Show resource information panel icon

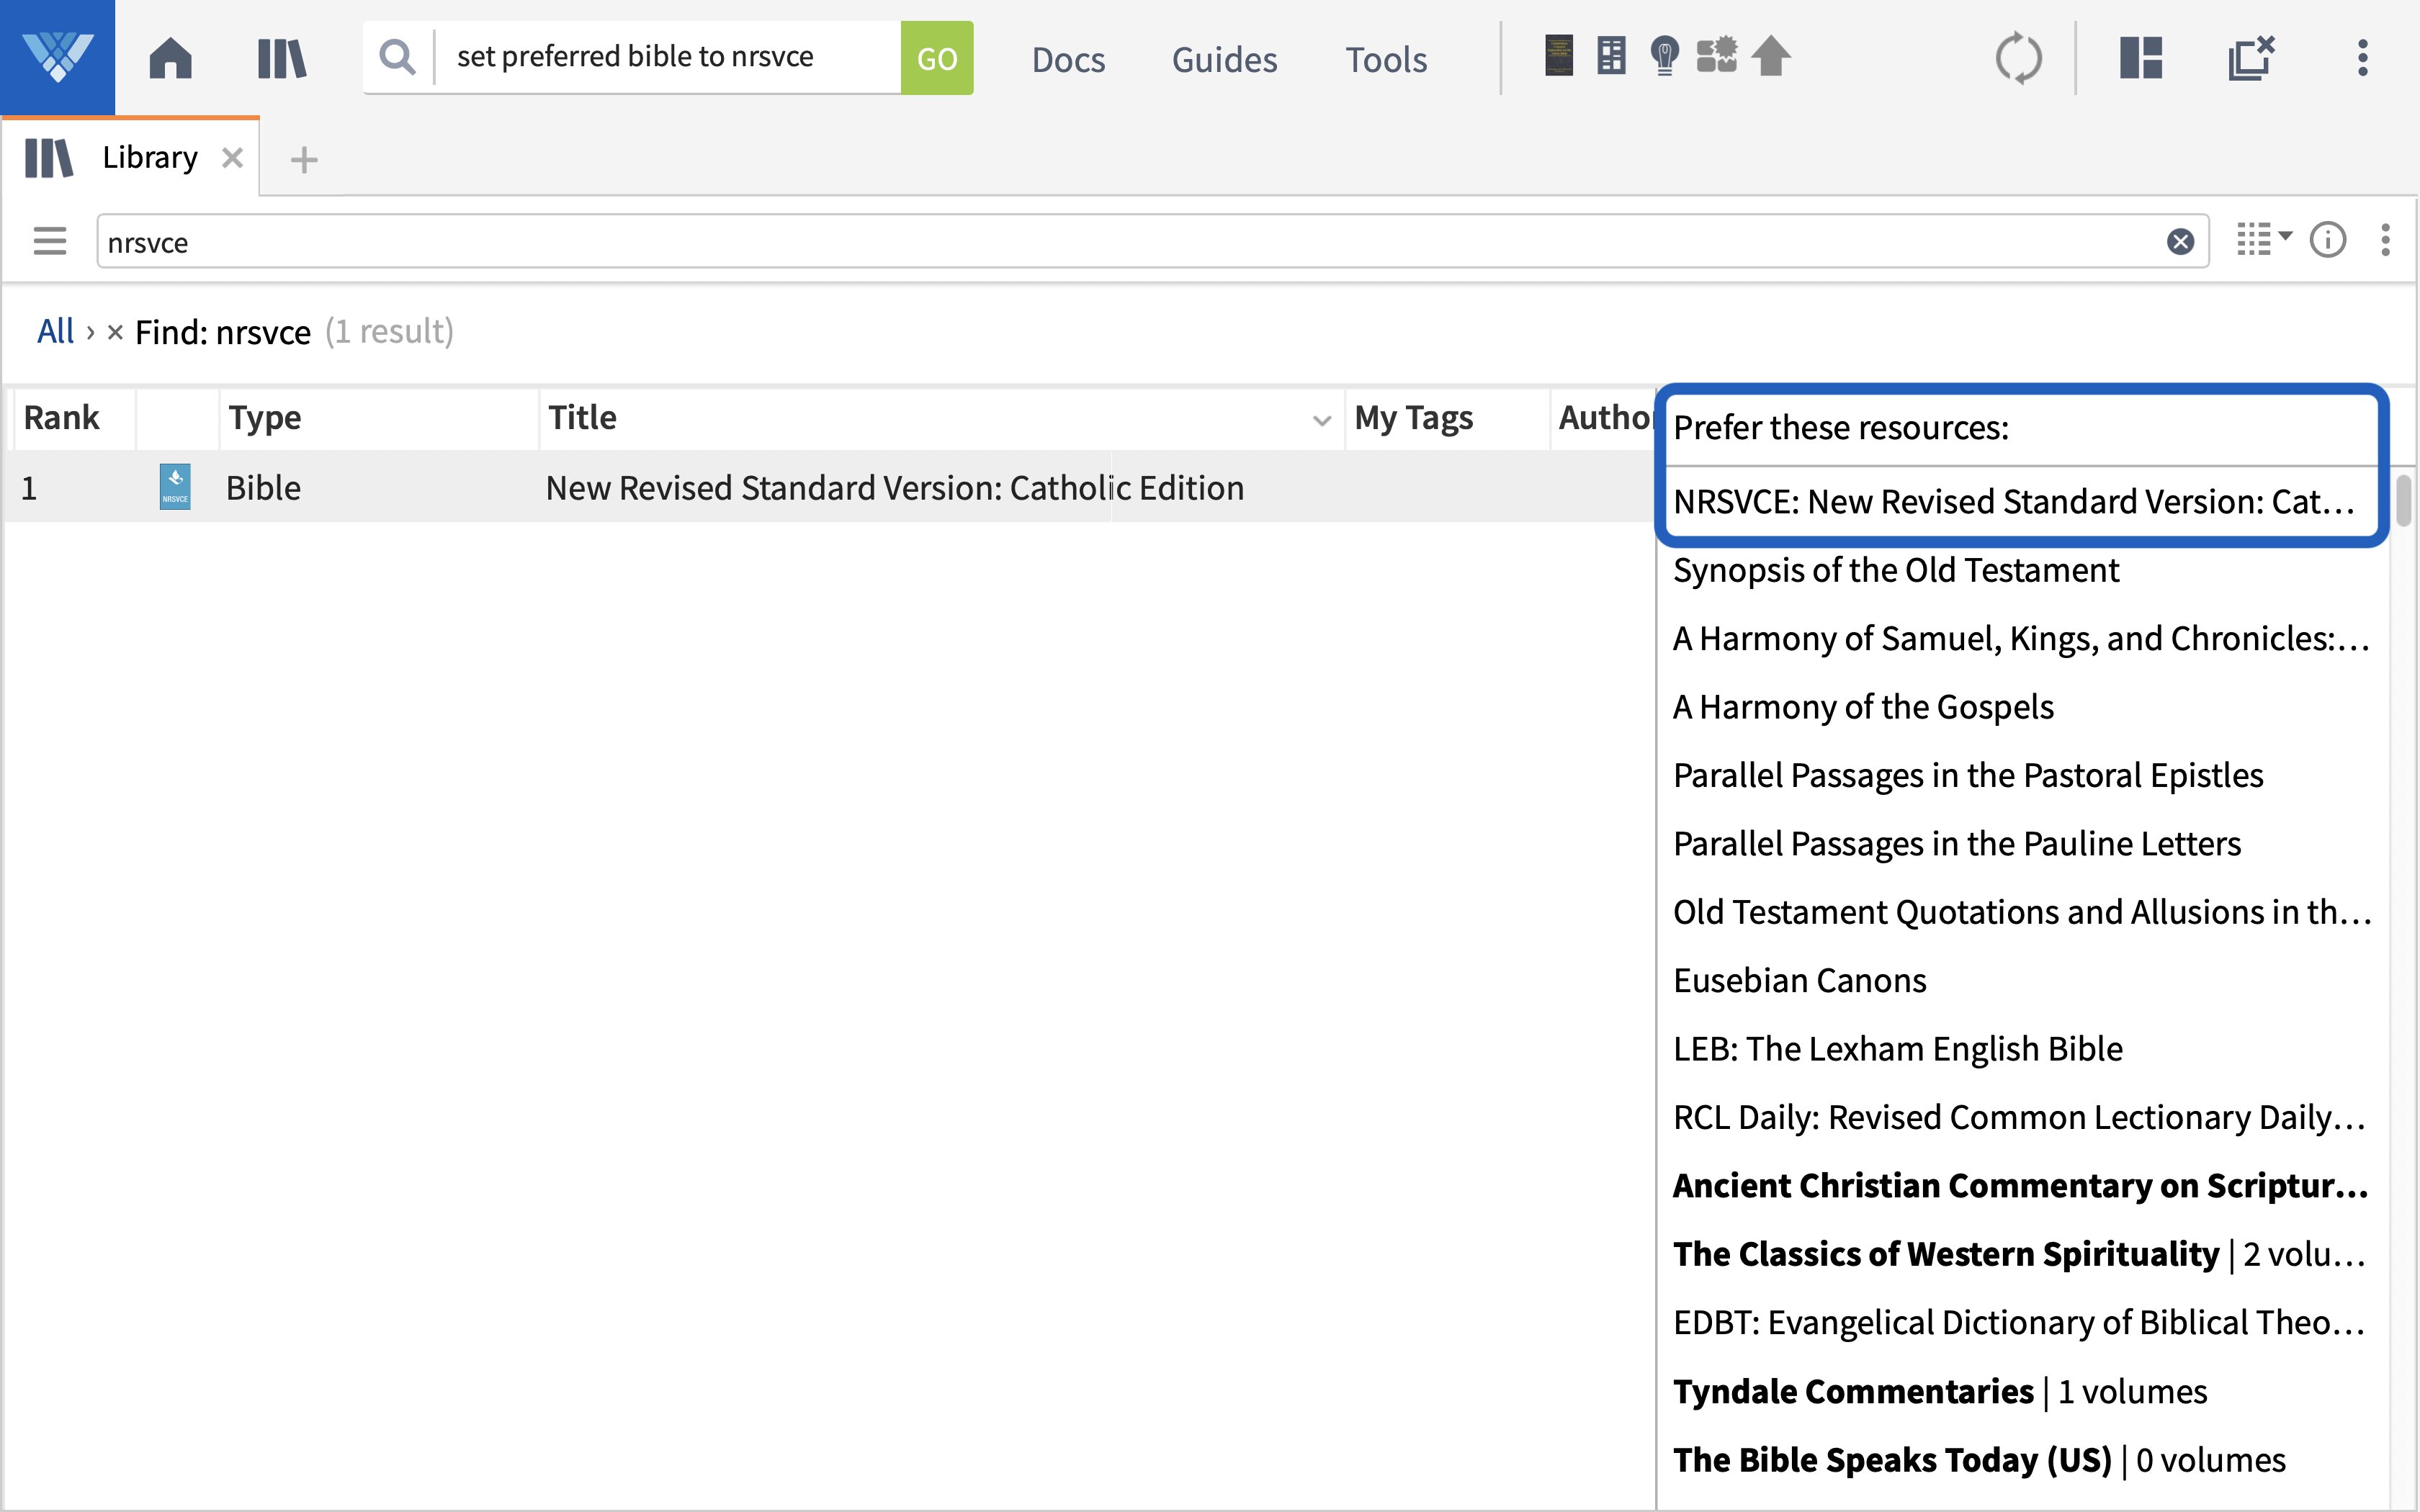(x=2328, y=240)
